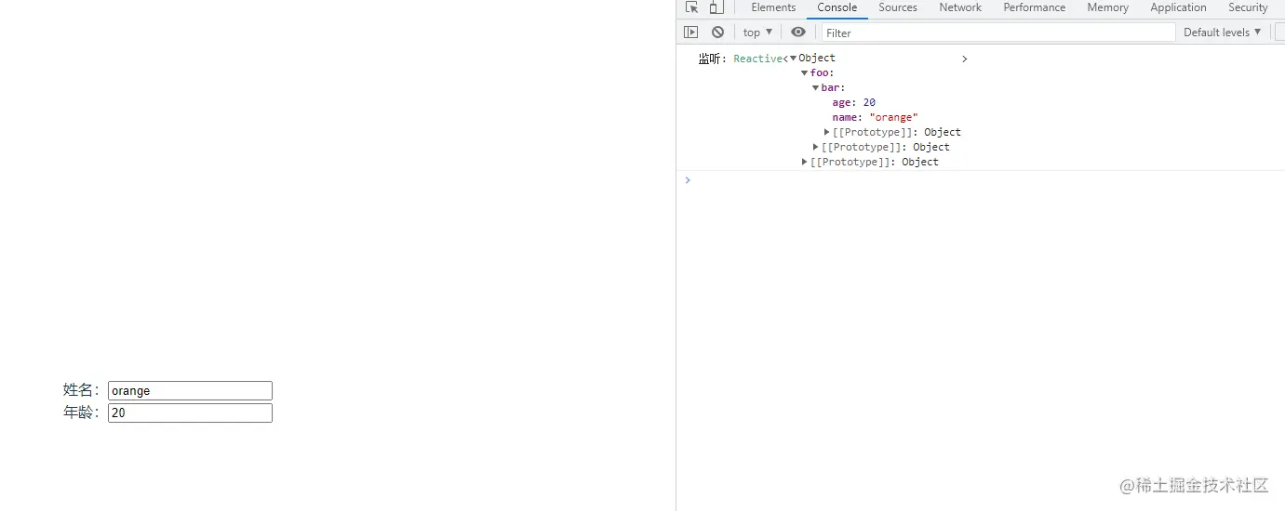Open the Application tab
1285x511 pixels.
tap(1178, 7)
